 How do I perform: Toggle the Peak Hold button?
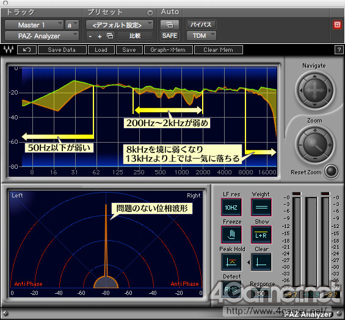coord(231,262)
